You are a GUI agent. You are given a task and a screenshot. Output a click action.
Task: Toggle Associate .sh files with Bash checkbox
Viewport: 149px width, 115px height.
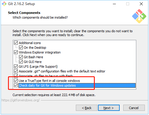pyautogui.click(x=16, y=75)
